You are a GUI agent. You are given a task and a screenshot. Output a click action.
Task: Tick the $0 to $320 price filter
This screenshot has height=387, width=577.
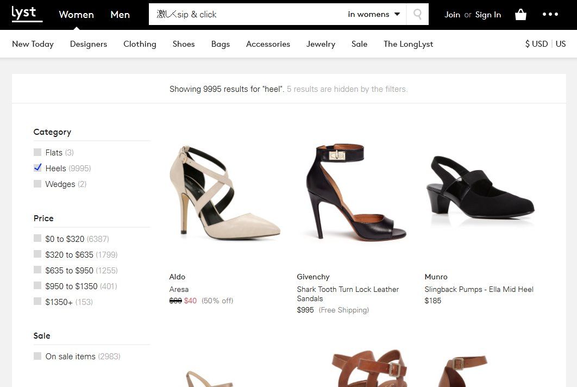pyautogui.click(x=37, y=238)
